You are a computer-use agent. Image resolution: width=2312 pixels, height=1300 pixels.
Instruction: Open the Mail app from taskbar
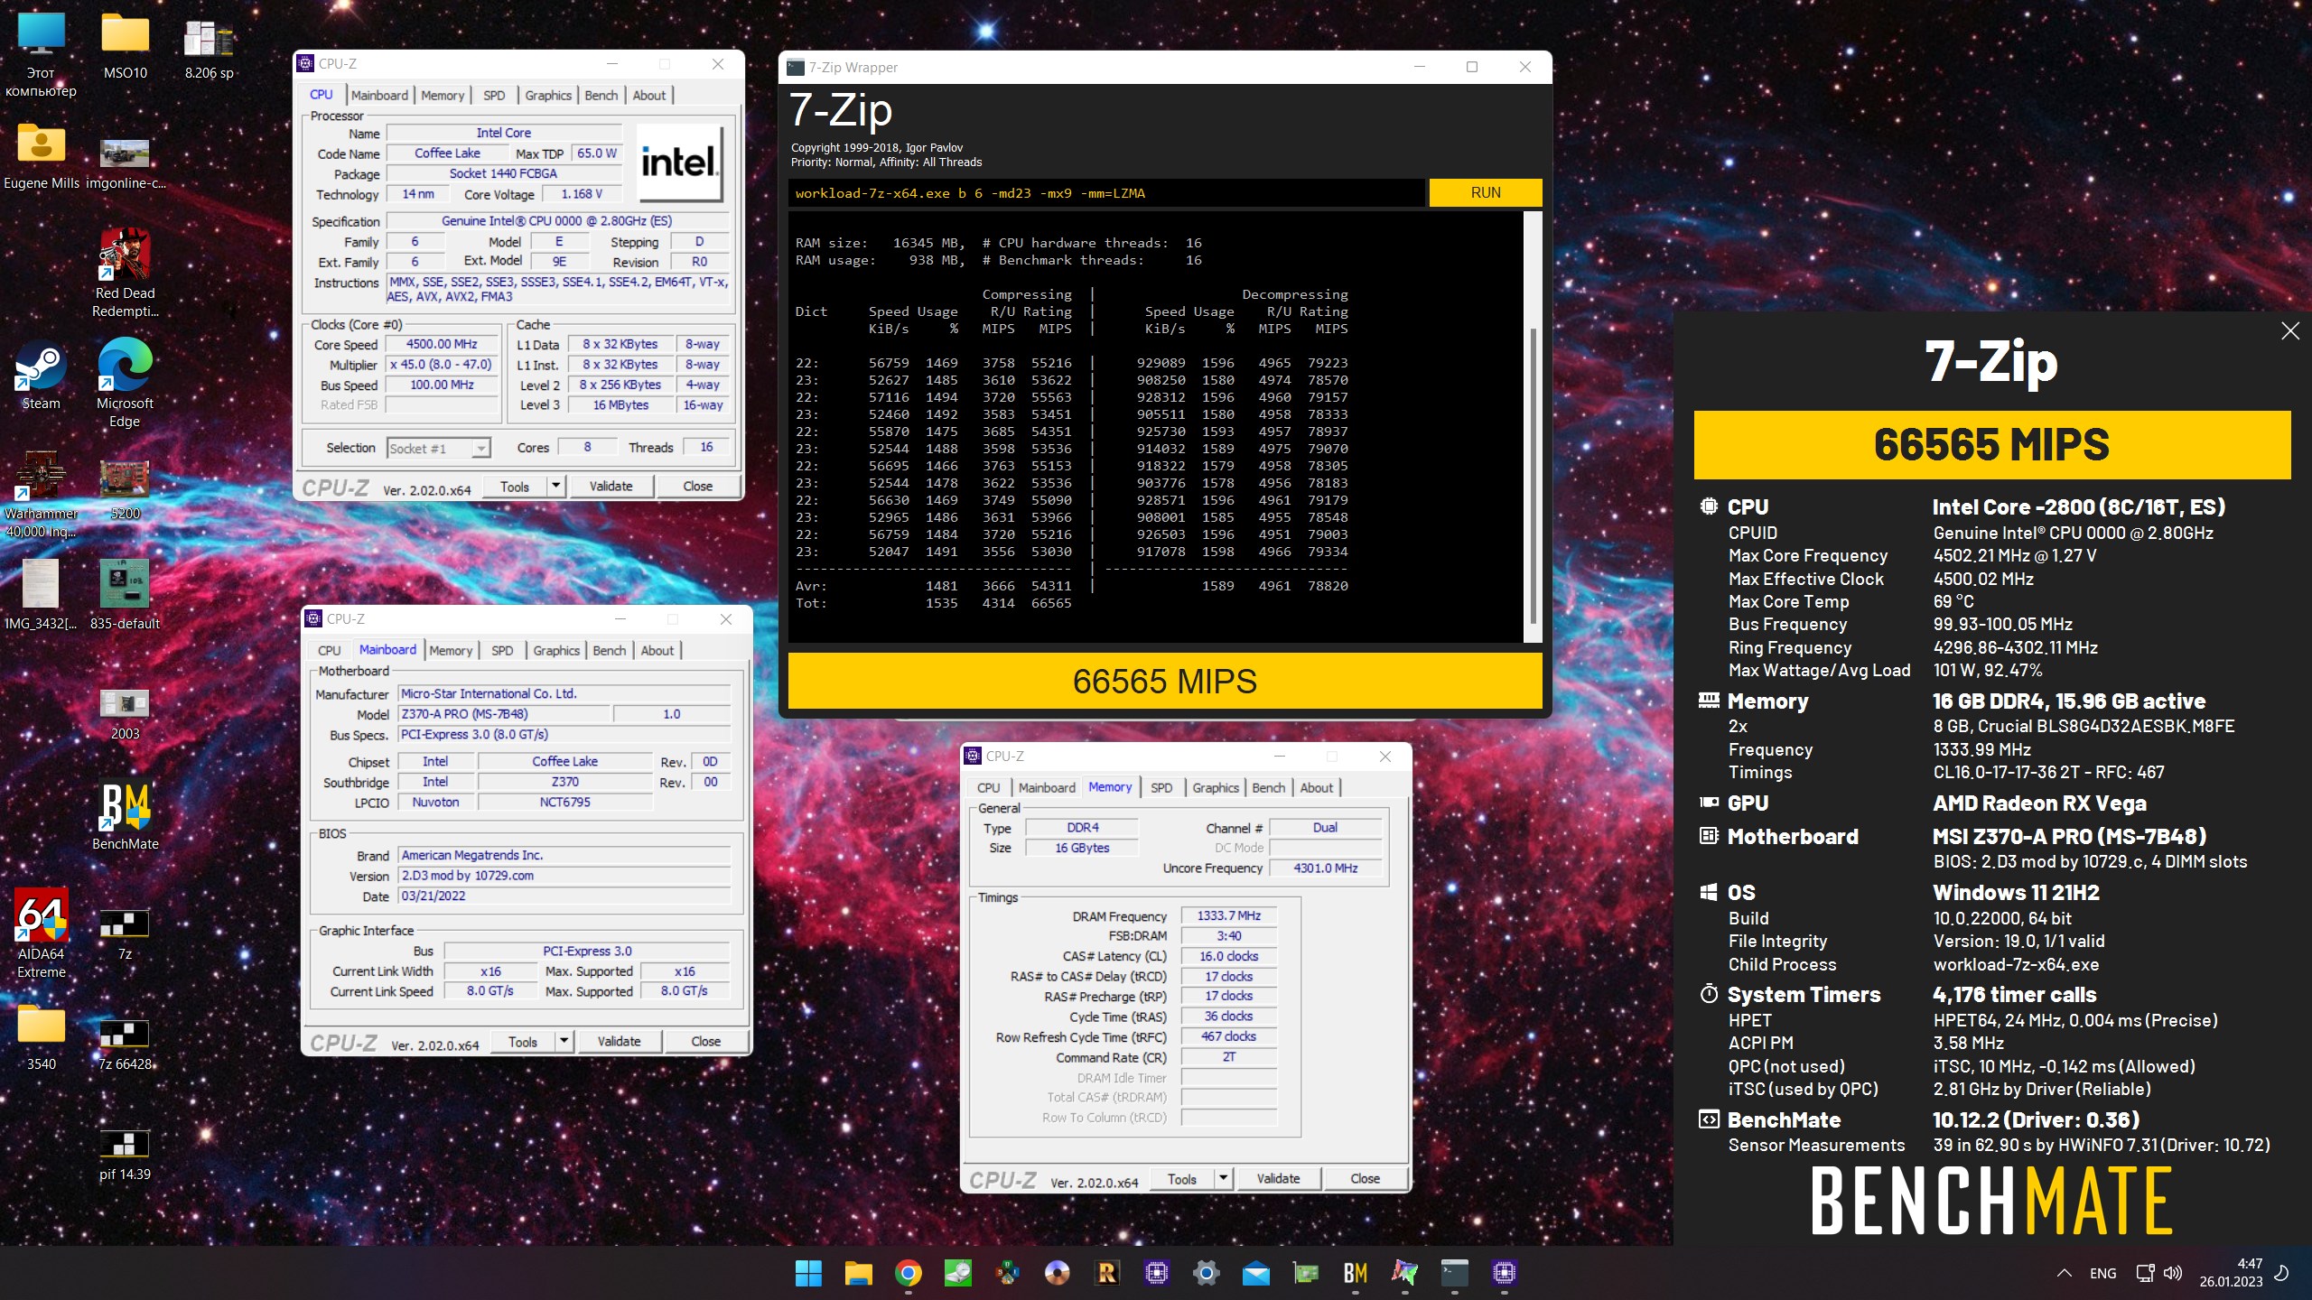coord(1255,1273)
